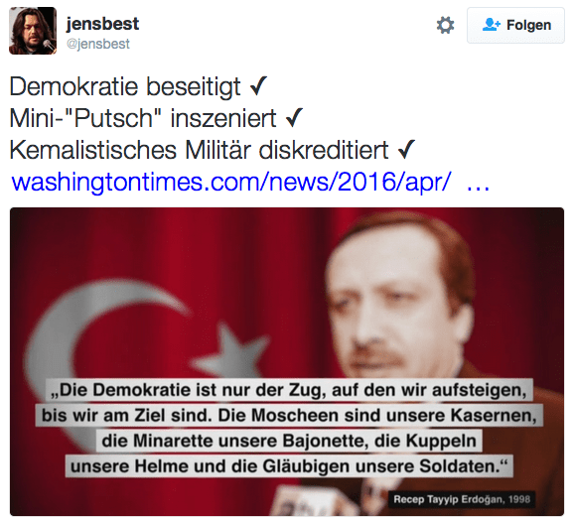
Task: Open the jensbest profile avatar
Action: tap(33, 31)
